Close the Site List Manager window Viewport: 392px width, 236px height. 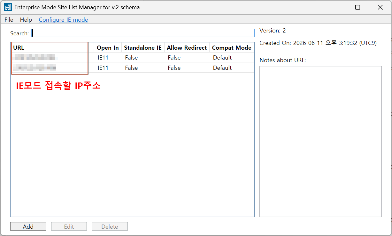pyautogui.click(x=380, y=7)
